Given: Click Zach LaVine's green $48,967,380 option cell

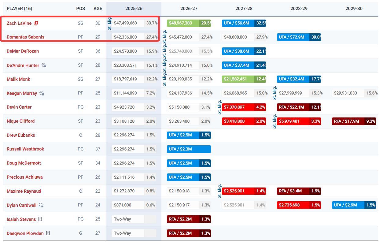Looking at the screenshot, I should (183, 23).
